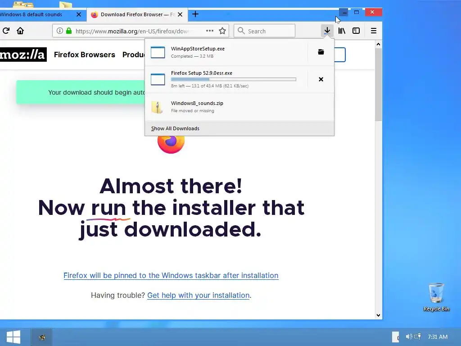This screenshot has width=461, height=346.
Task: Toggle the downloads arrow toolbar button
Action: click(327, 31)
